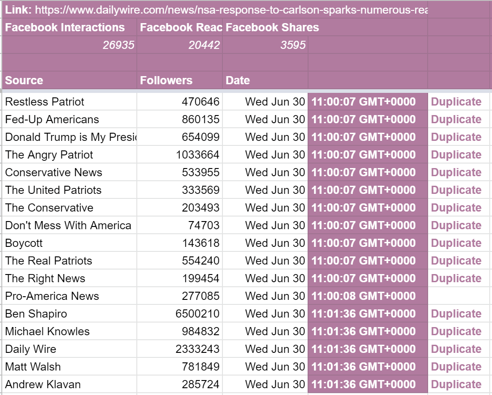The height and width of the screenshot is (395, 492).
Task: Click the Pro-America News cell
Action: 69,296
